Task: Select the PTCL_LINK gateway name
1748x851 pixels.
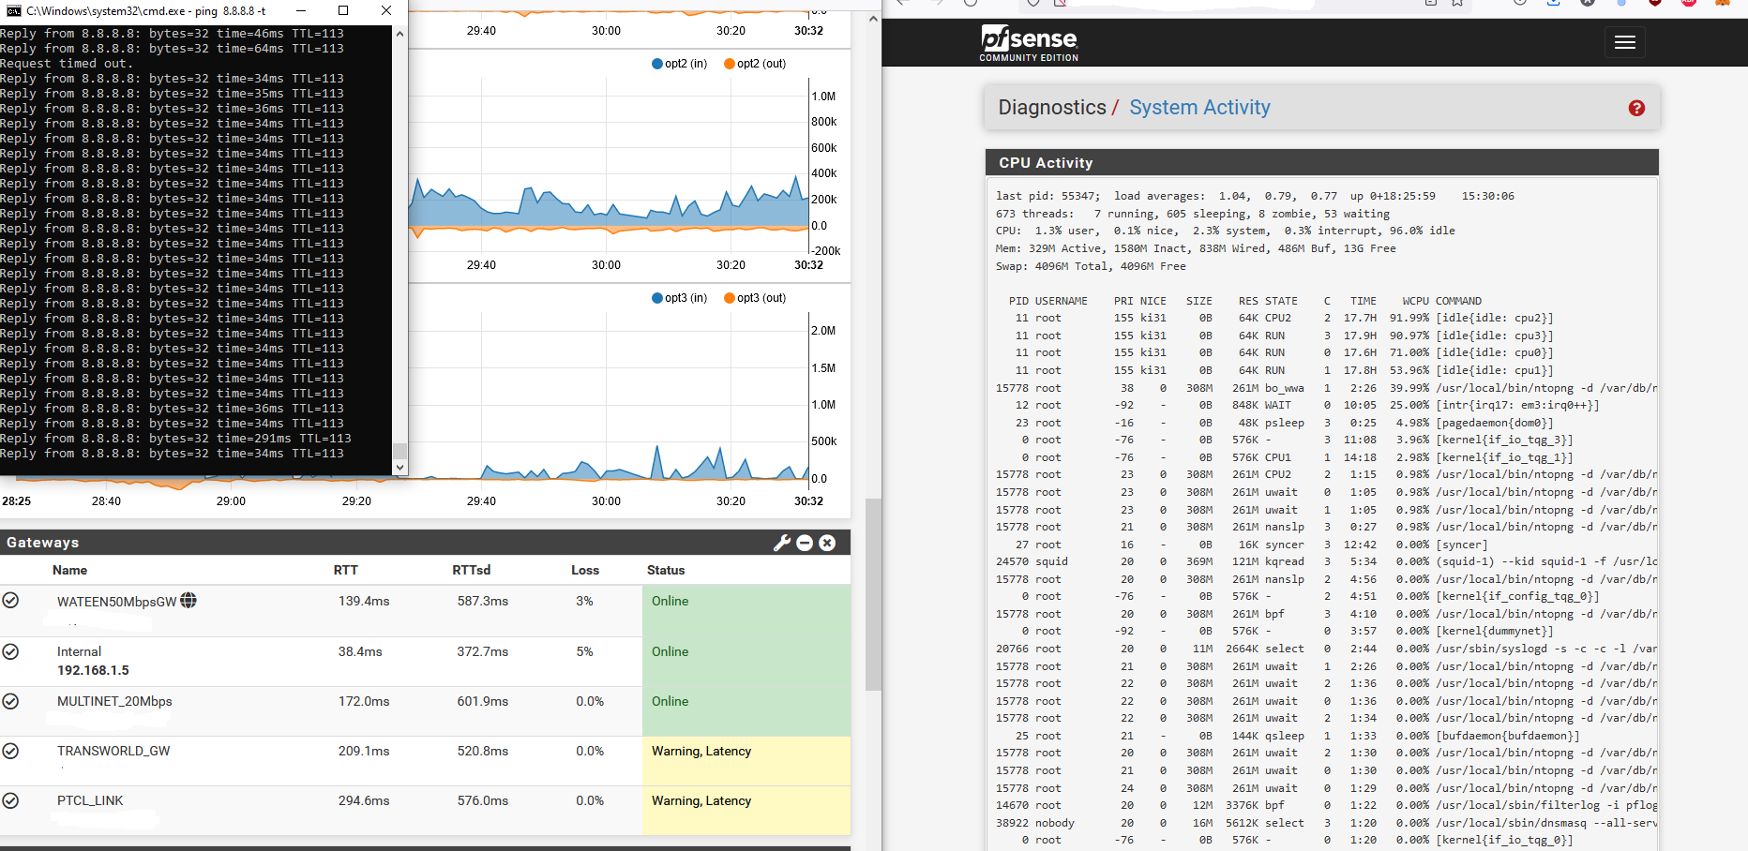Action: tap(90, 800)
